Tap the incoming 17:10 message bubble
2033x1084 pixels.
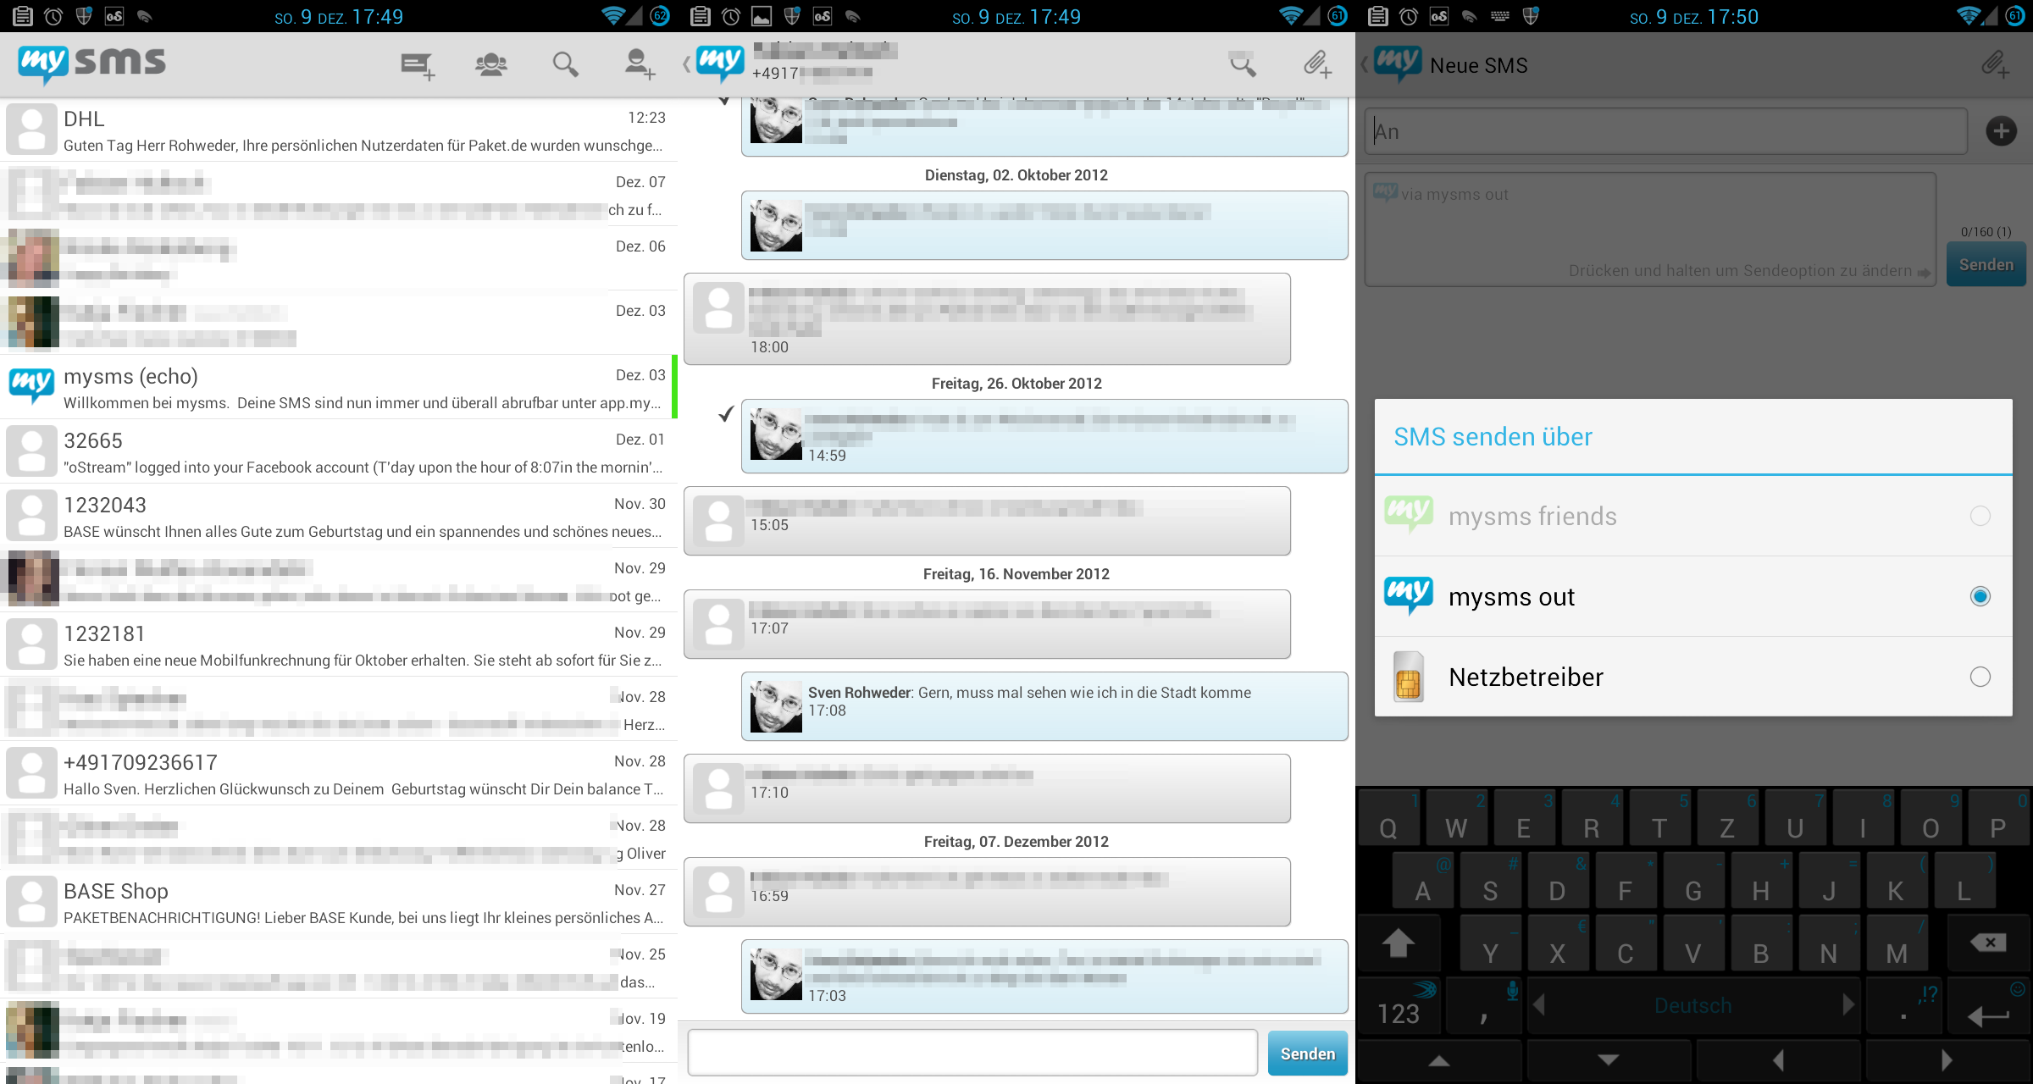click(987, 788)
